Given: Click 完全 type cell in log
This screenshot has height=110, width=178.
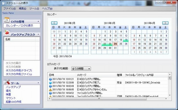Looking at the screenshot, I should (x=119, y=83).
